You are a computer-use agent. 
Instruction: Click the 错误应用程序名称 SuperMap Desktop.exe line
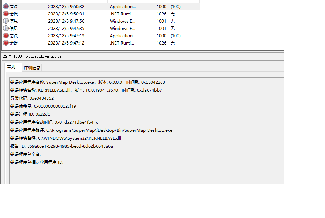(x=88, y=82)
